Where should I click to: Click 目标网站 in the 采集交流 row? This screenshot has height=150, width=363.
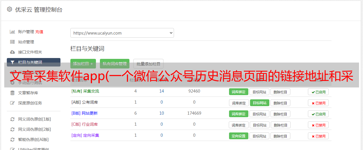point(259,92)
